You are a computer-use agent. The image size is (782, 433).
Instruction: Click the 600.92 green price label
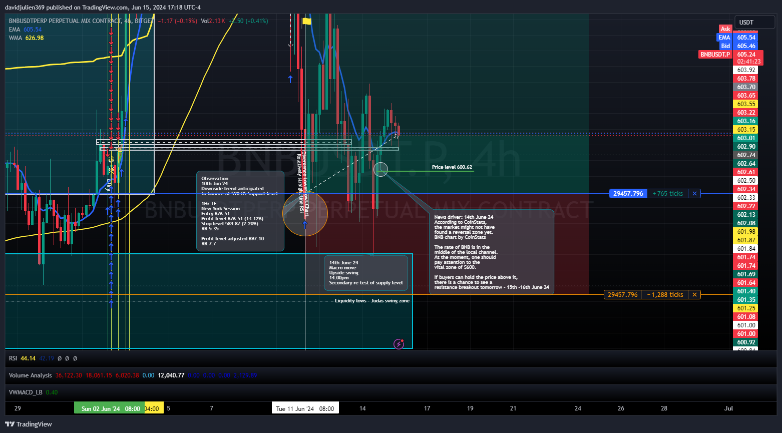point(746,342)
